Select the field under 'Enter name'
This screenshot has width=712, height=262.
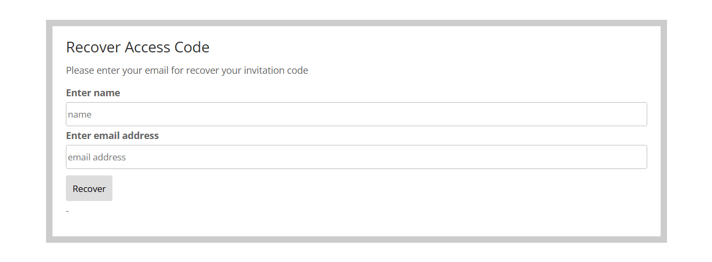coord(356,114)
